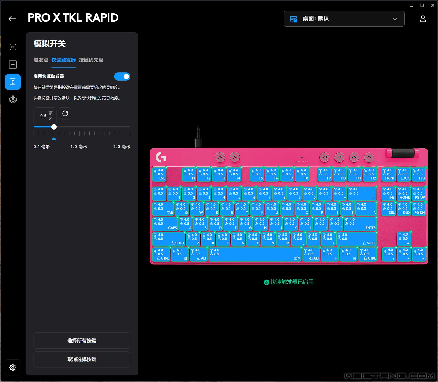Select the W key on keyboard
438x382 pixels.
(x=197, y=209)
